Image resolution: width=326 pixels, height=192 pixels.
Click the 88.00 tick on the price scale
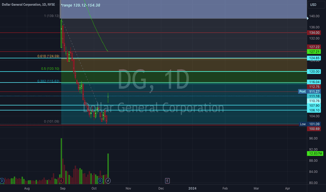[313, 161]
